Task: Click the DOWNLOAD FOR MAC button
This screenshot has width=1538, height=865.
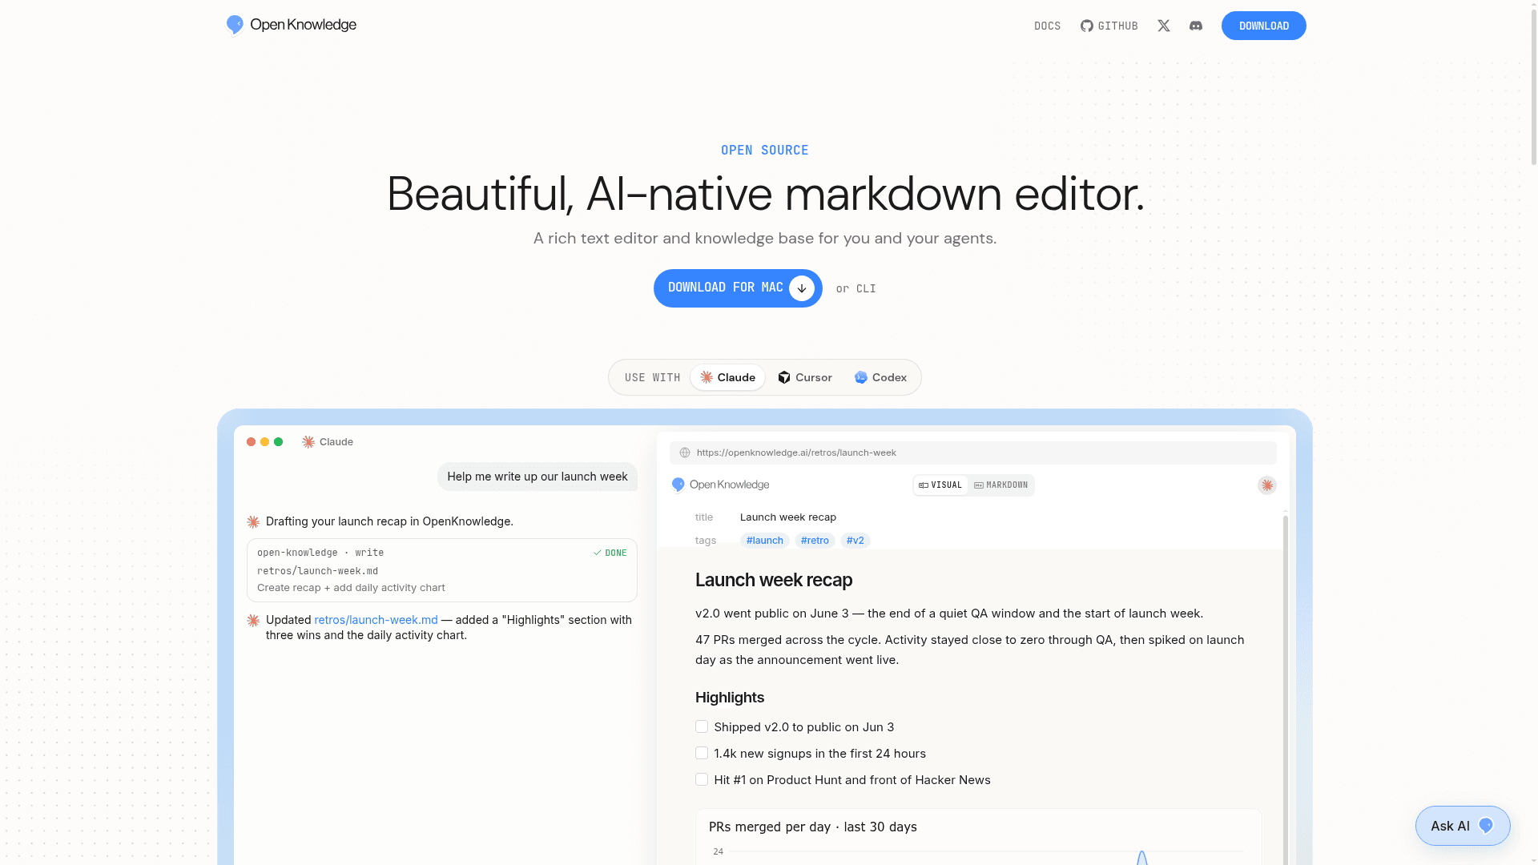Action: pos(738,288)
